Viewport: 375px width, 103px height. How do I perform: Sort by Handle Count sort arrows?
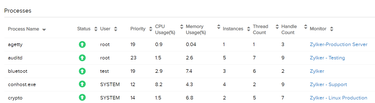tap(306, 26)
